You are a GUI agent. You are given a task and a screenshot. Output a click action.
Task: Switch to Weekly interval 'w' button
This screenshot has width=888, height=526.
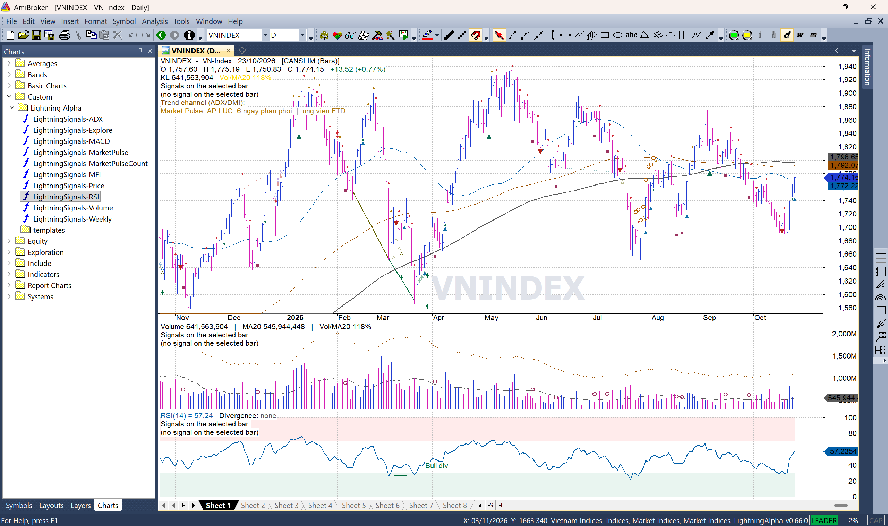pos(800,35)
